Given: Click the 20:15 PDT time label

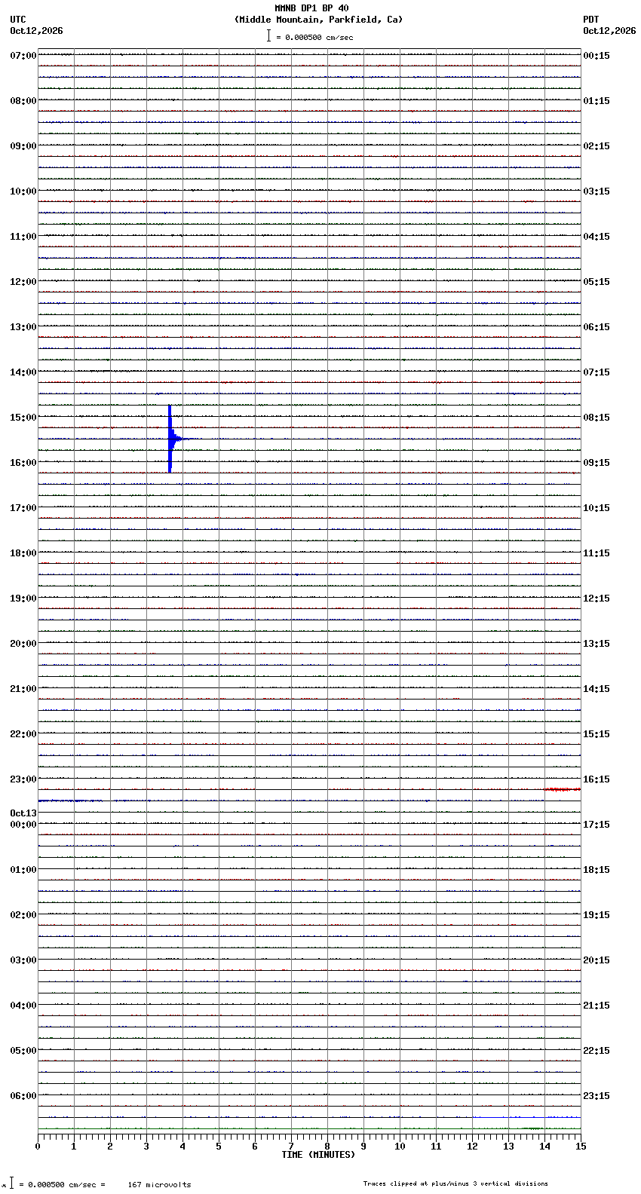Looking at the screenshot, I should [x=597, y=960].
